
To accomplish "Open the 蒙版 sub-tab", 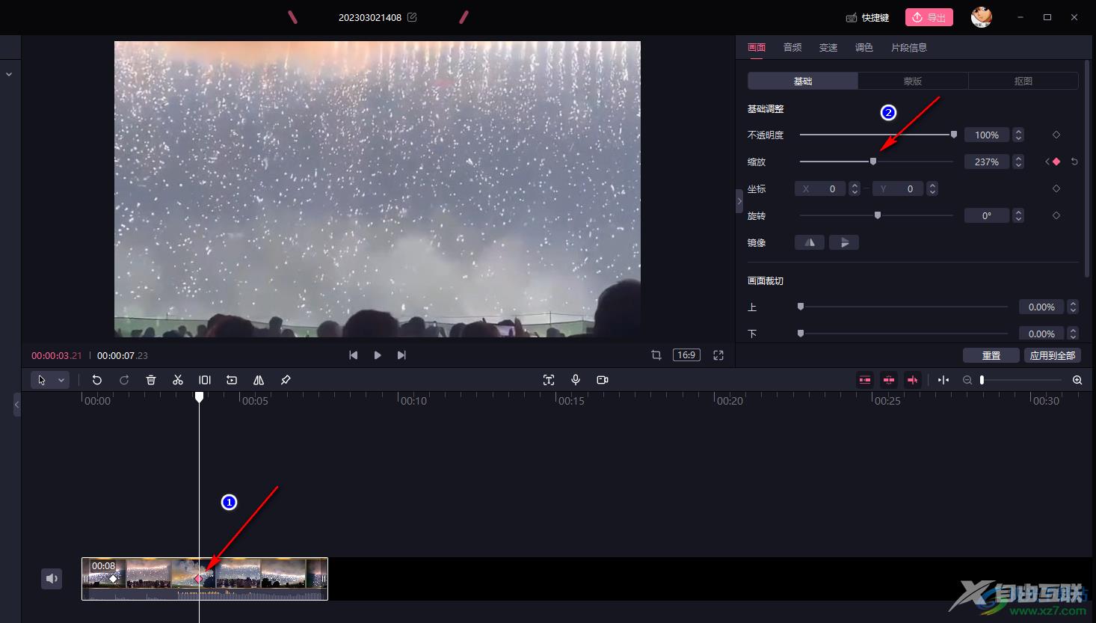I will 913,81.
